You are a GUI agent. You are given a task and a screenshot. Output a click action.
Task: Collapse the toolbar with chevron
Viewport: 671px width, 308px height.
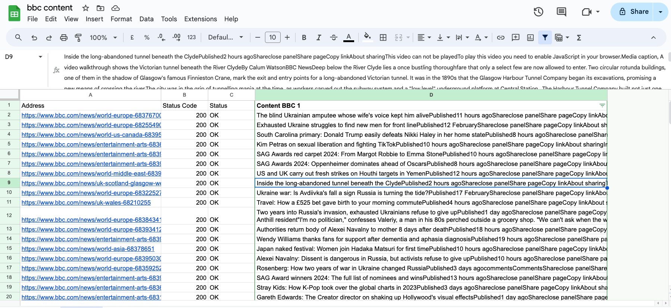[653, 37]
